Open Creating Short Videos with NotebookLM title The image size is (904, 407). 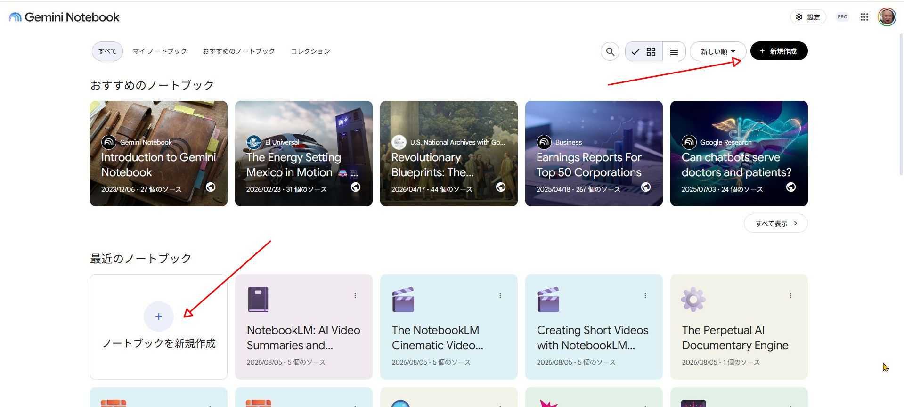[593, 338]
